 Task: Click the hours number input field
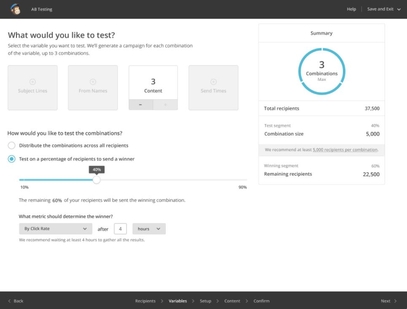coord(120,228)
